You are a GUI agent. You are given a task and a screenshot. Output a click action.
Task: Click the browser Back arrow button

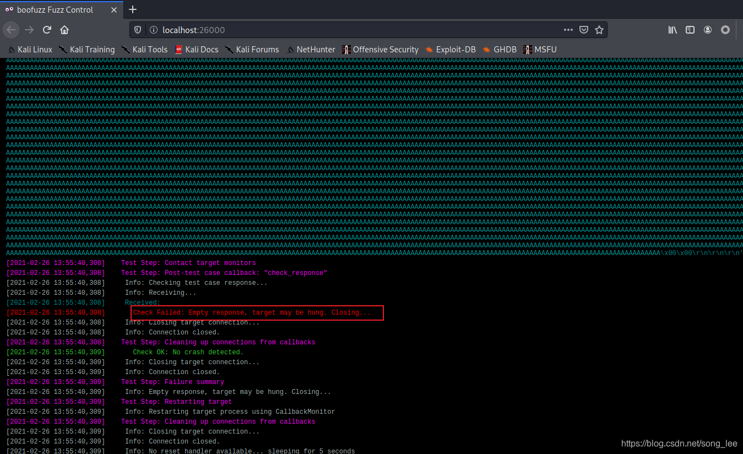click(x=12, y=30)
